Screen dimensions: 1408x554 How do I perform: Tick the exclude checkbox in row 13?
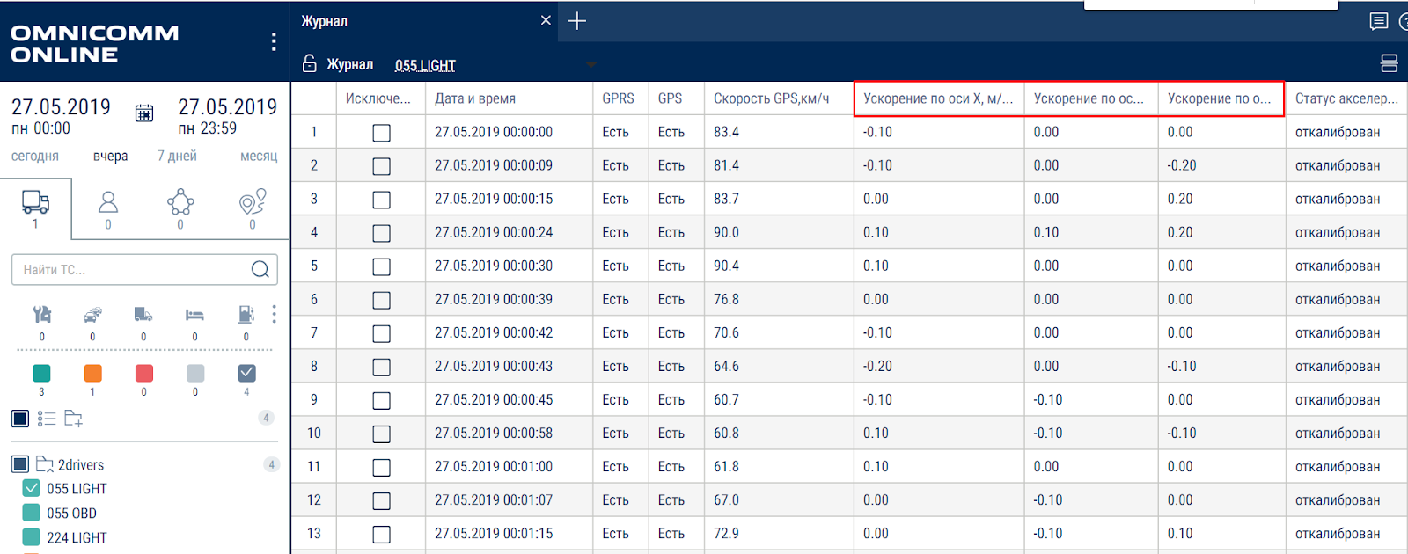[381, 534]
